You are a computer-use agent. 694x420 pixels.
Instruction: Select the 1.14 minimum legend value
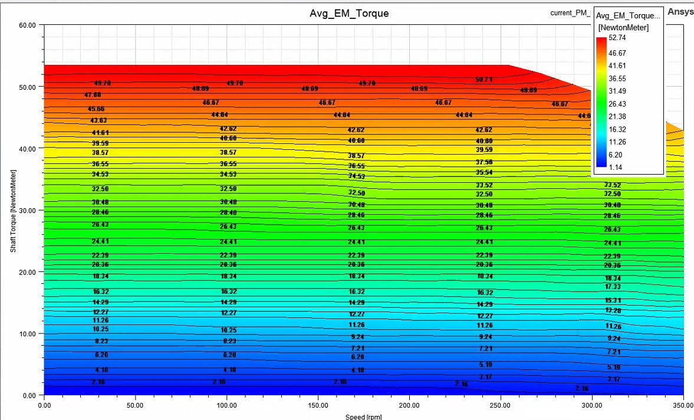(615, 168)
